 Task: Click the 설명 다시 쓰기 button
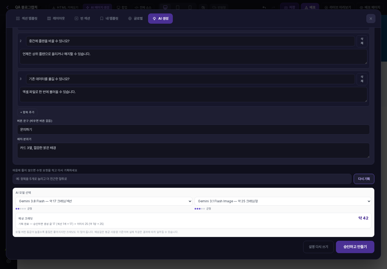[x=318, y=247]
